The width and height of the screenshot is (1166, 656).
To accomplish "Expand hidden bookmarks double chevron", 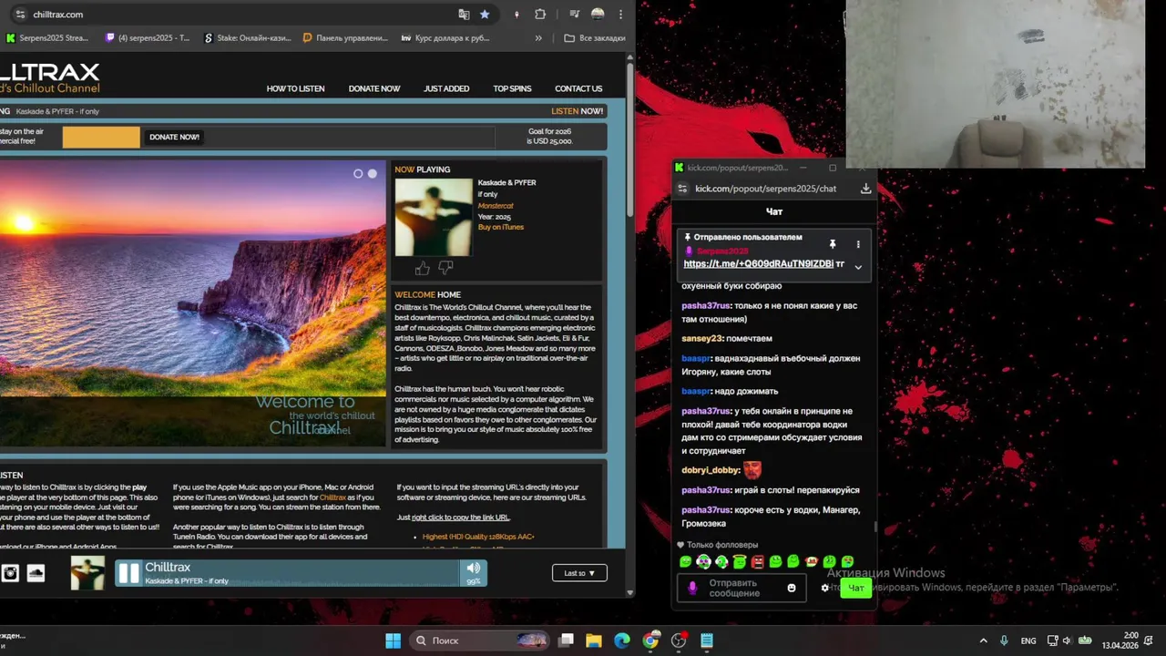I will tap(538, 38).
